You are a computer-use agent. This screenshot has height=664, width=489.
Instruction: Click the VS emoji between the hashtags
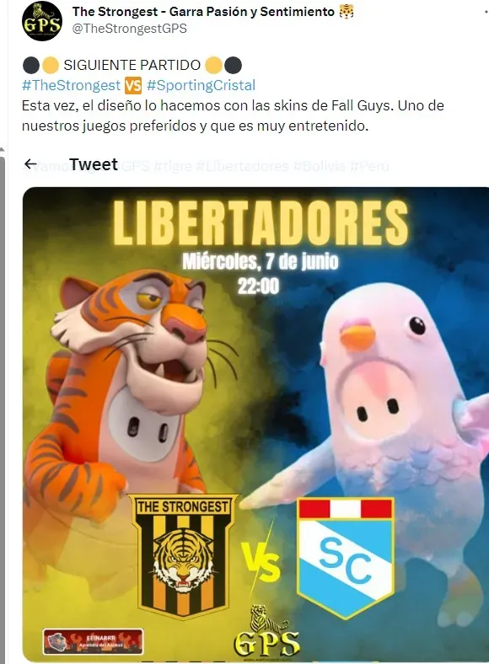point(133,85)
